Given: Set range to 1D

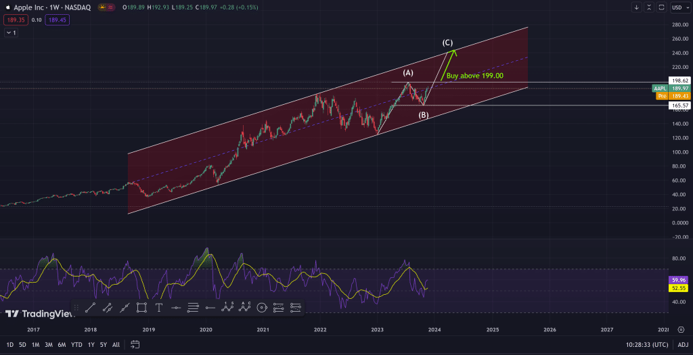Looking at the screenshot, I should [9, 344].
